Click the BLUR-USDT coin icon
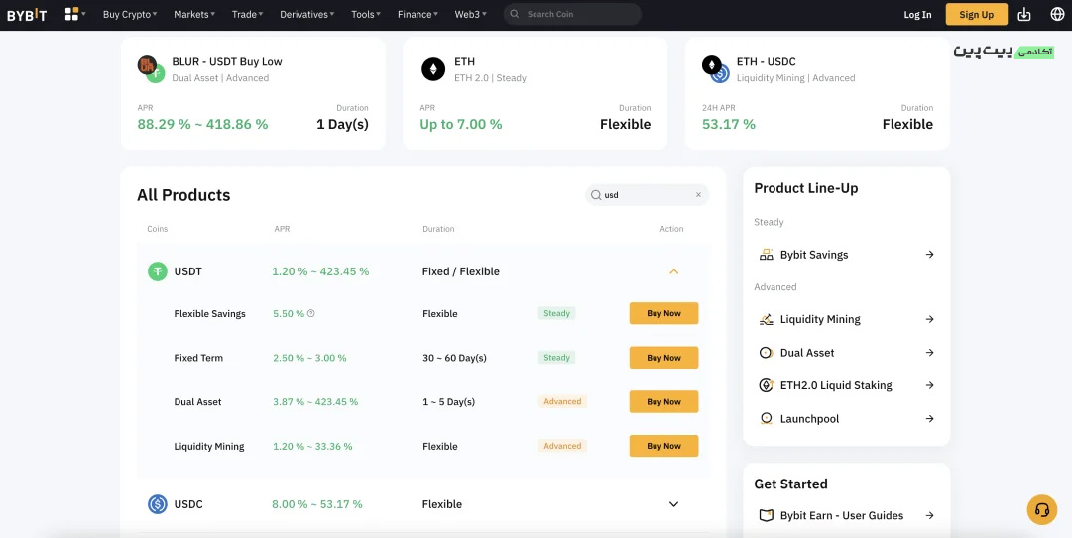The height and width of the screenshot is (538, 1072). click(x=151, y=69)
